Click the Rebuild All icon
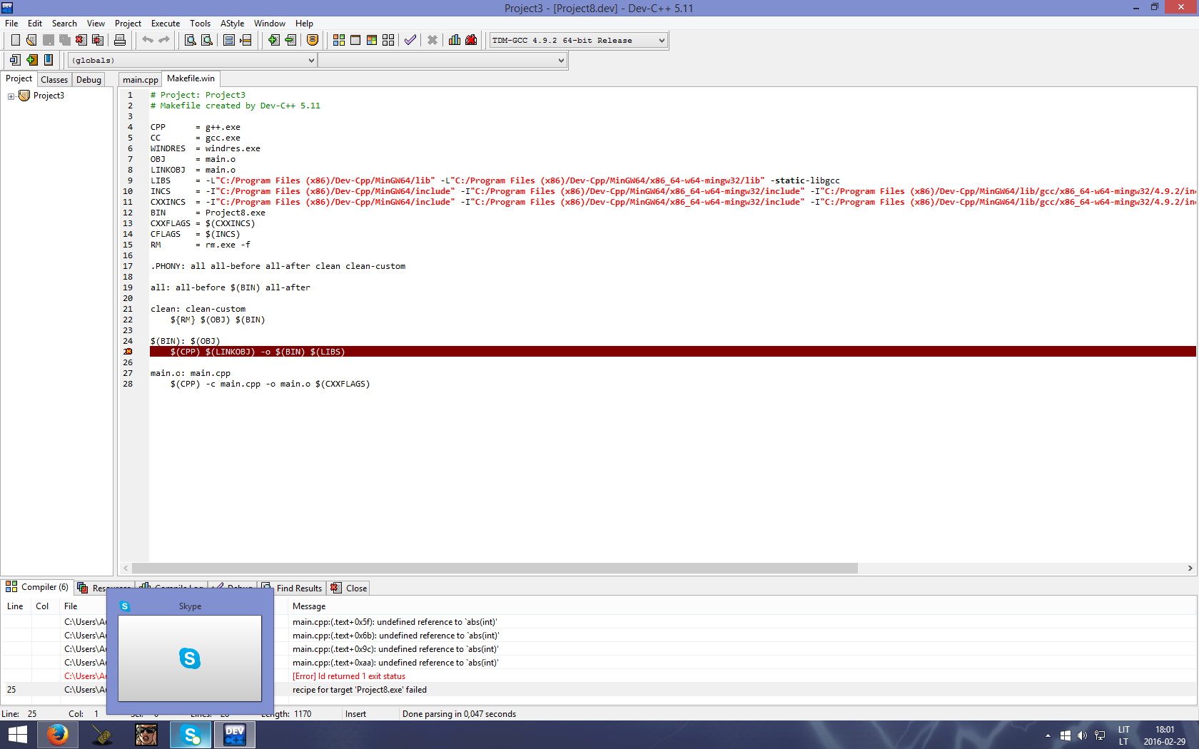This screenshot has height=749, width=1199. [x=388, y=40]
